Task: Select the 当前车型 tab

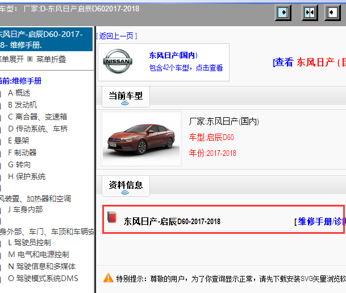Action: tap(126, 97)
